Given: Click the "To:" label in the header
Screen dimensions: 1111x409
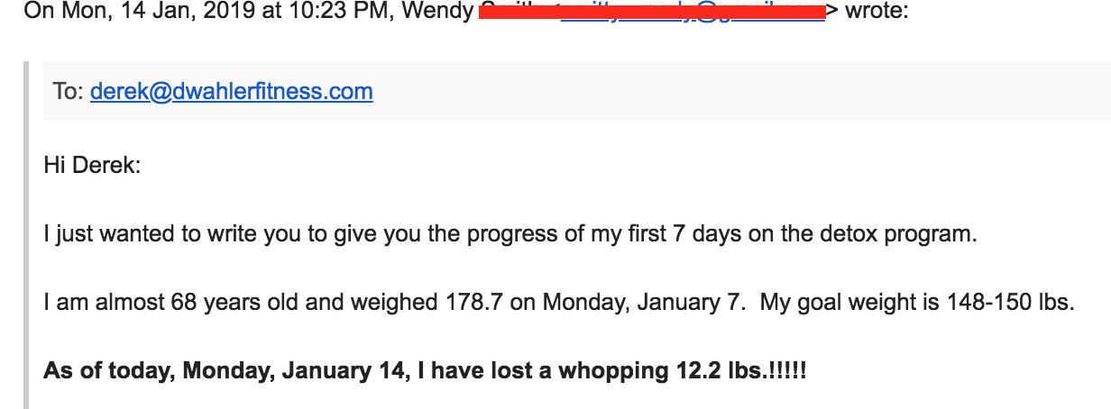Looking at the screenshot, I should (x=69, y=91).
